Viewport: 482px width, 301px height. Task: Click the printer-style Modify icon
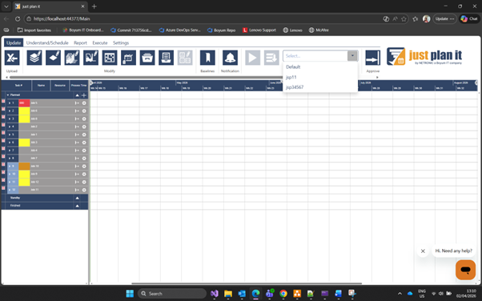166,58
